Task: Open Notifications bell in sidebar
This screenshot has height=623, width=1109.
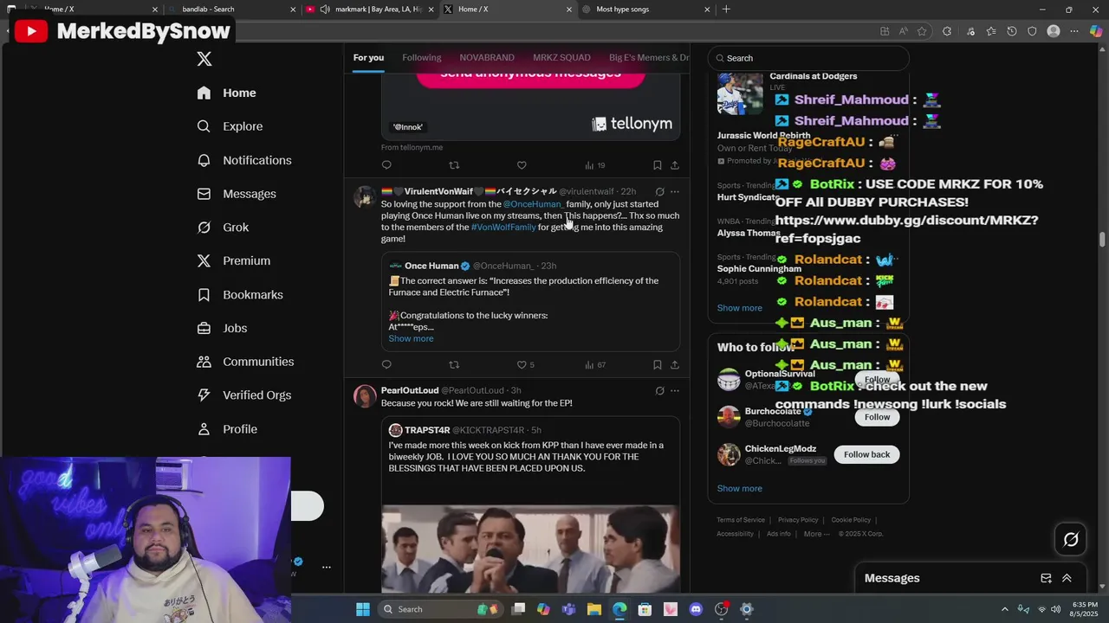Action: tap(244, 160)
